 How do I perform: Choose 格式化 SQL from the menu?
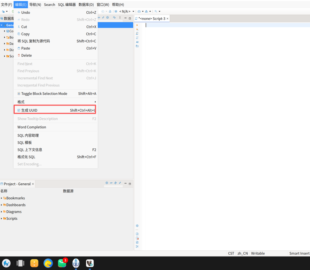click(x=56, y=157)
